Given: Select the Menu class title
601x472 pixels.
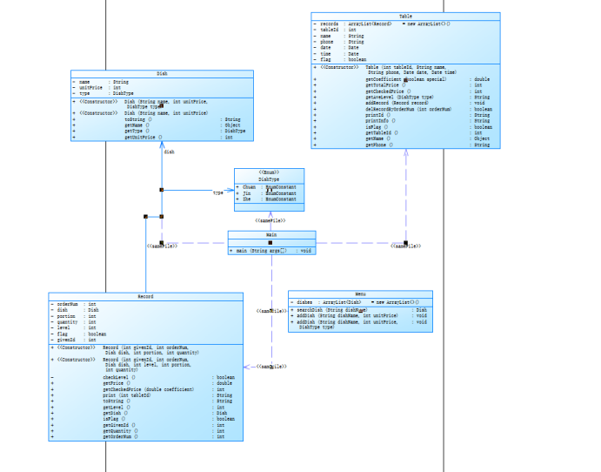Looking at the screenshot, I should click(360, 294).
